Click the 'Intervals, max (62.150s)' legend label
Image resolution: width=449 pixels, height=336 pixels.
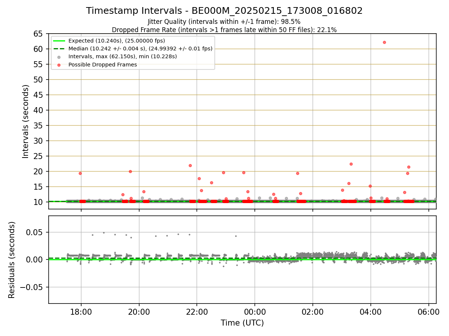[x=122, y=56]
